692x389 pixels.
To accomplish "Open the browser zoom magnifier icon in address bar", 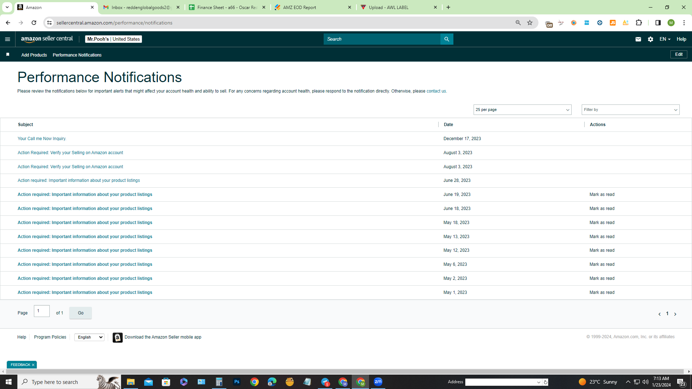I will [x=518, y=23].
